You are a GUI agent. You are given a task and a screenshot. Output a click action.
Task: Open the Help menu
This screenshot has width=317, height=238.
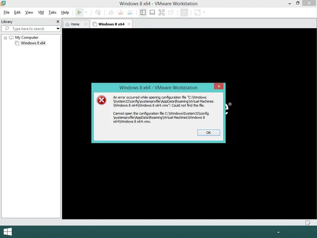65,12
